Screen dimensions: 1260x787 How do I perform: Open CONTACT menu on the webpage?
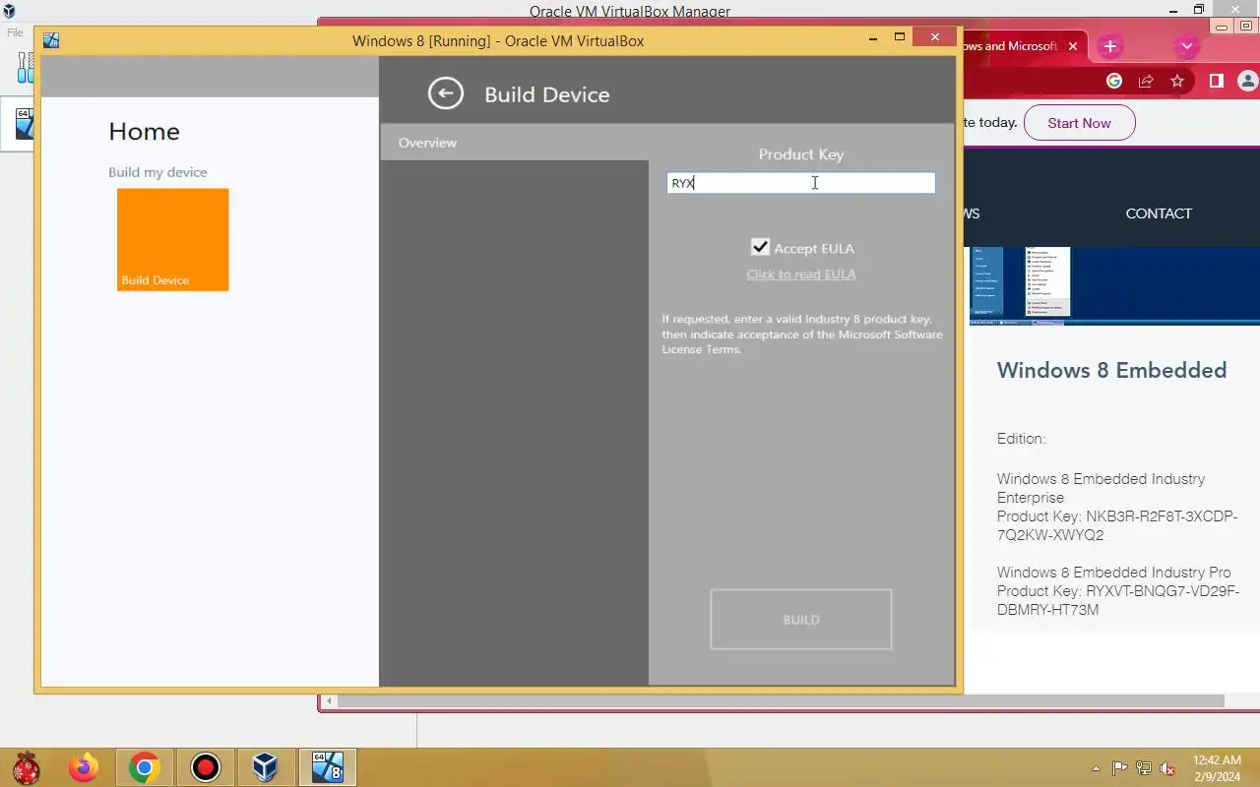point(1159,213)
